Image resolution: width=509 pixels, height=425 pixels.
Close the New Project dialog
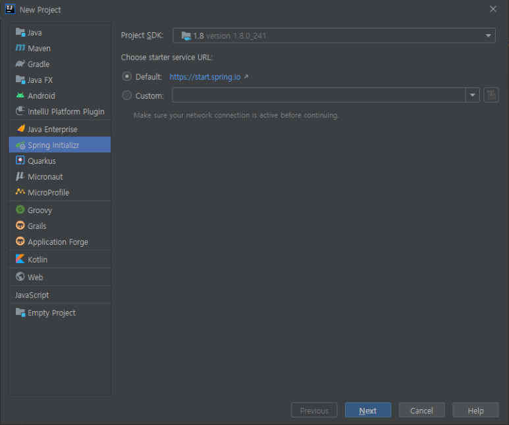(493, 9)
